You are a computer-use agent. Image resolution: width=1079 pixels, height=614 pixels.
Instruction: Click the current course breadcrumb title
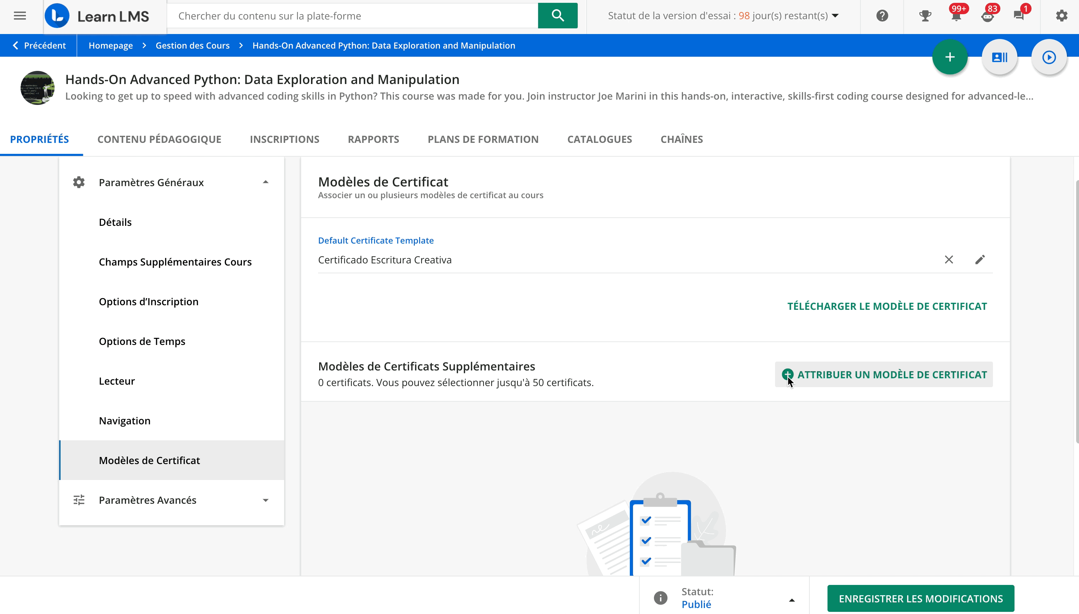click(x=383, y=45)
